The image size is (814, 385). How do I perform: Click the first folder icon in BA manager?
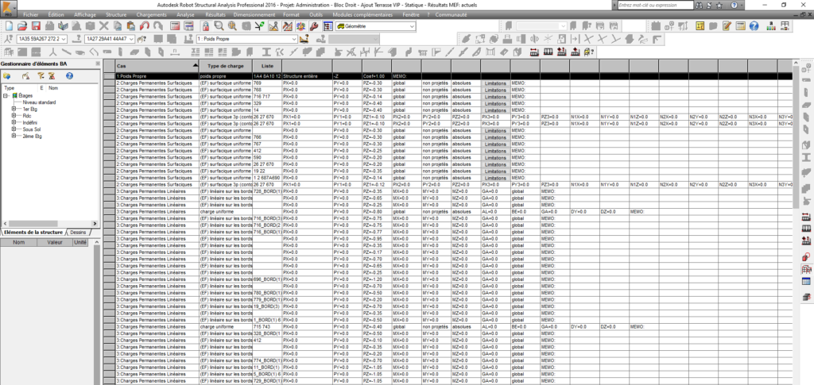7,76
